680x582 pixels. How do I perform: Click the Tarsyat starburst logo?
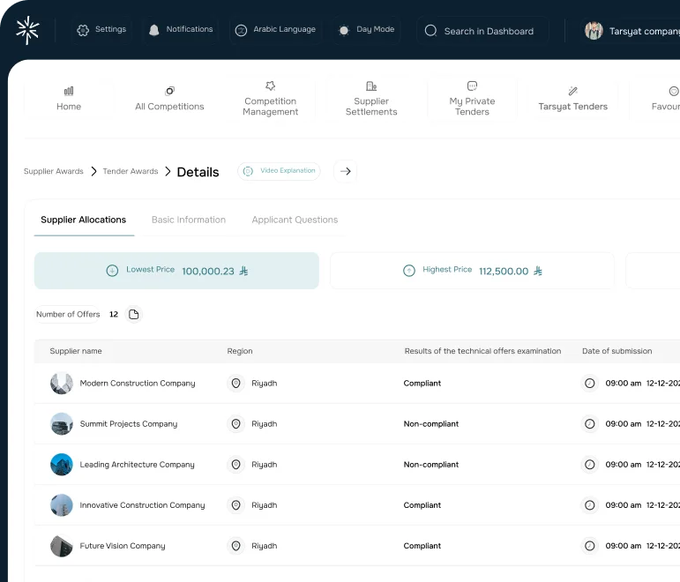pyautogui.click(x=27, y=30)
